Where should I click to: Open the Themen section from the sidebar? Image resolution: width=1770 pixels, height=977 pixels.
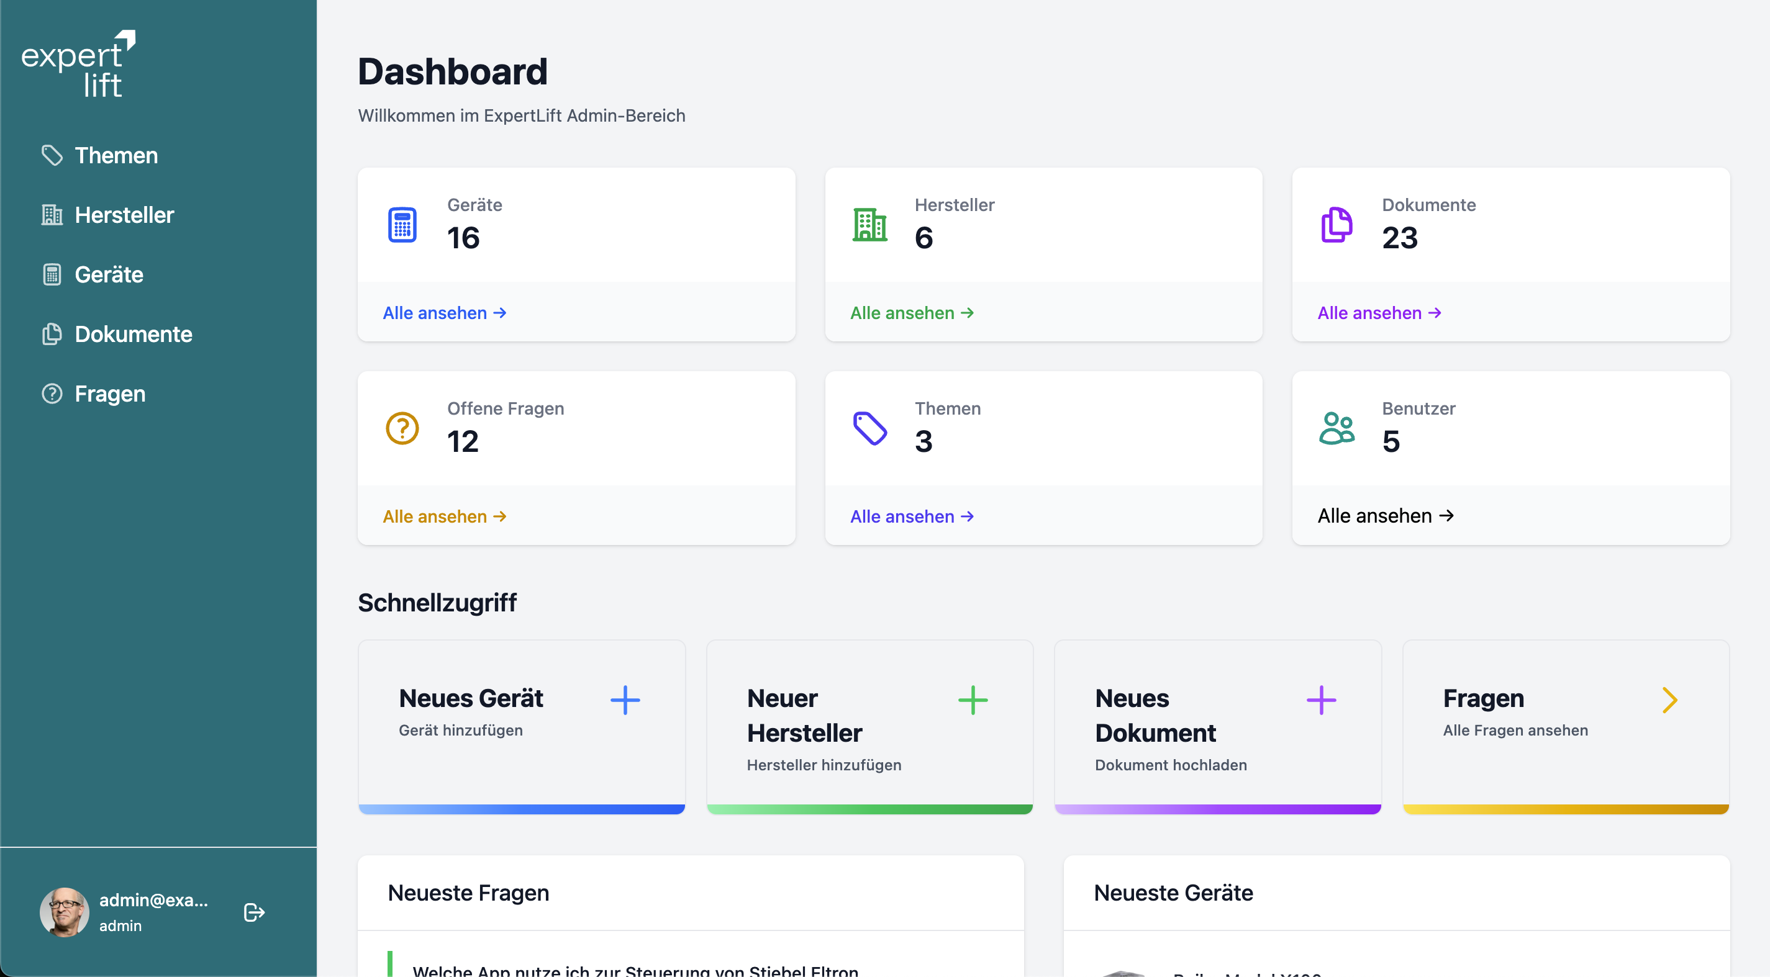116,155
